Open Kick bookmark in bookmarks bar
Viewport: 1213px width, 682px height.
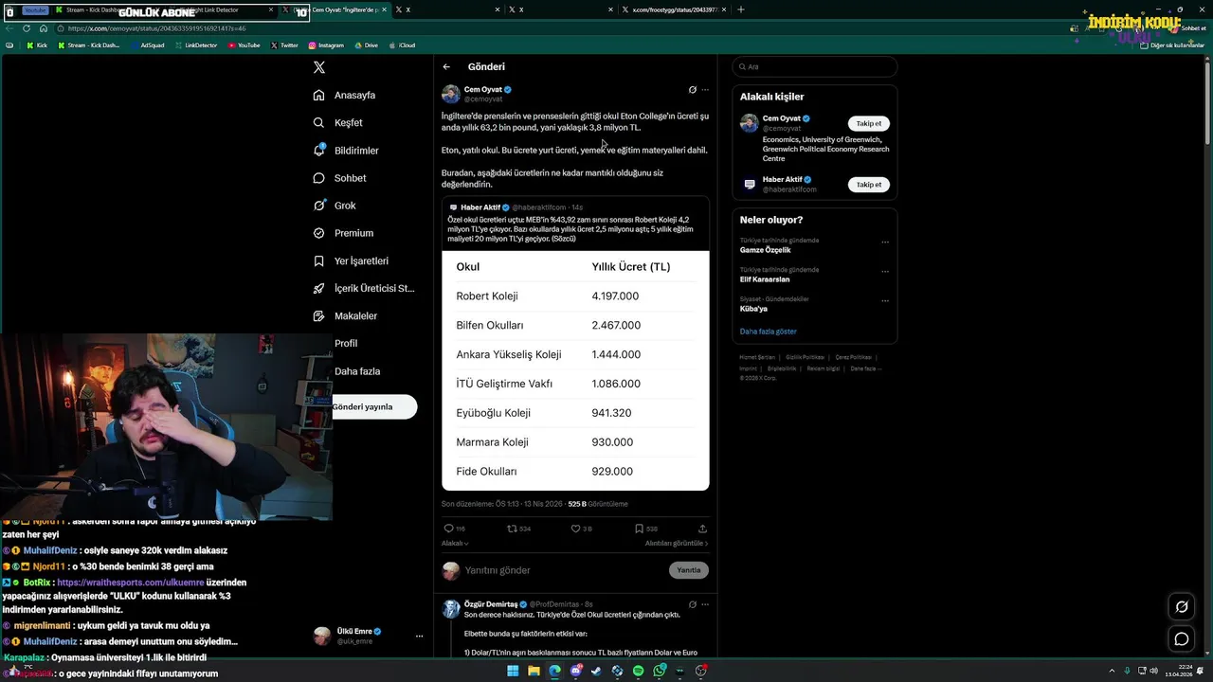[x=37, y=45]
